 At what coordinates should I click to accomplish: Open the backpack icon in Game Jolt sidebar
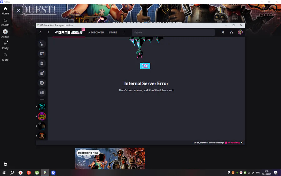(x=42, y=63)
